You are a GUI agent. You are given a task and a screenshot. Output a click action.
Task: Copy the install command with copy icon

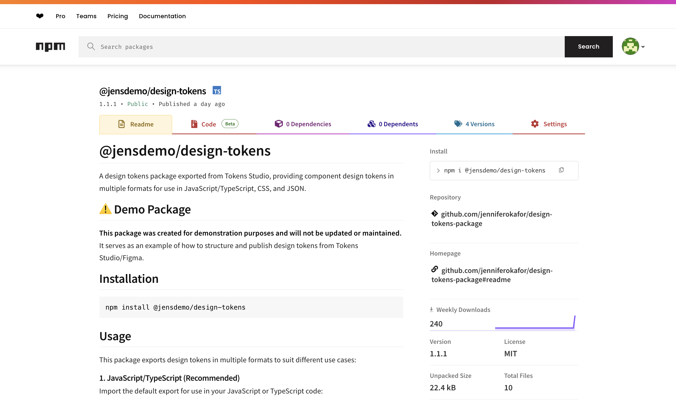[x=561, y=170]
